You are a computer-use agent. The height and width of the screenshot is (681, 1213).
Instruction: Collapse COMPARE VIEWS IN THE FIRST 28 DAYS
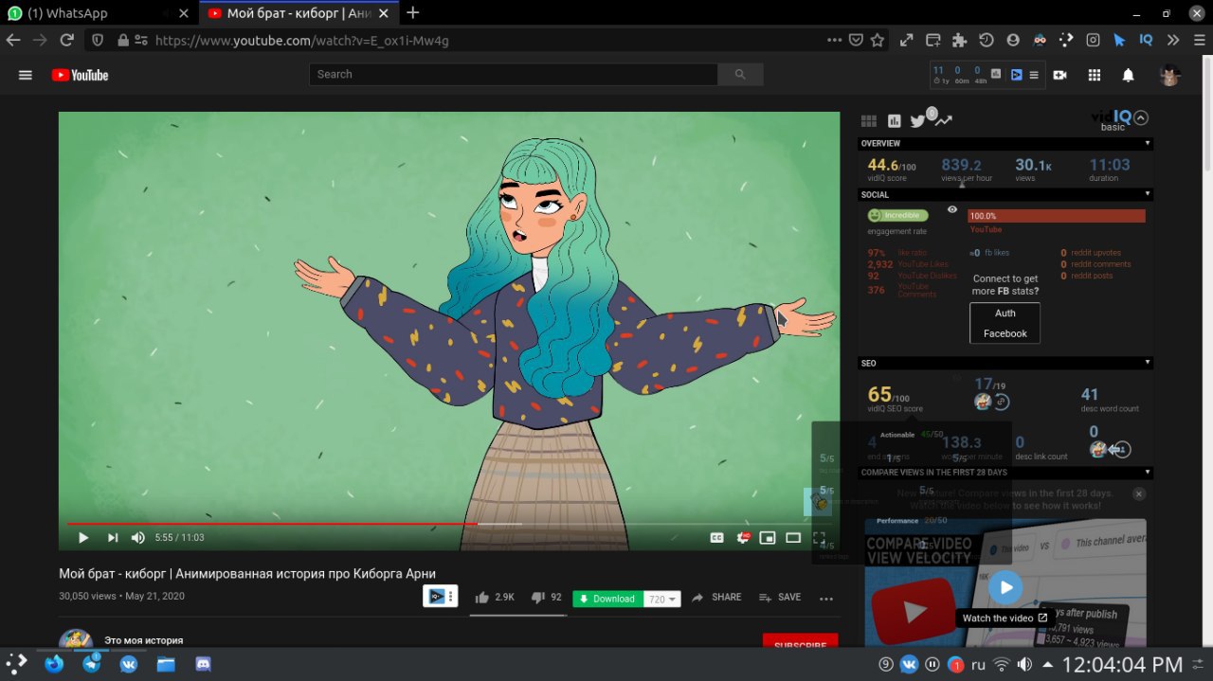pyautogui.click(x=1148, y=472)
